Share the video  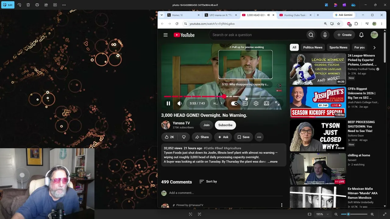[x=202, y=137]
